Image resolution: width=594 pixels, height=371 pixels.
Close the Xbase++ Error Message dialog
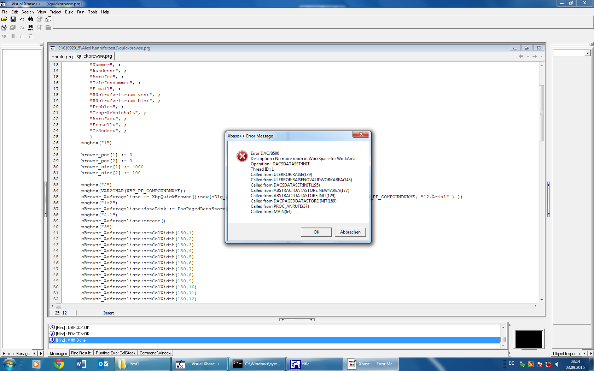(x=361, y=134)
